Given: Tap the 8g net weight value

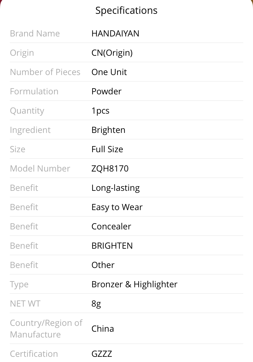Looking at the screenshot, I should pyautogui.click(x=96, y=304).
